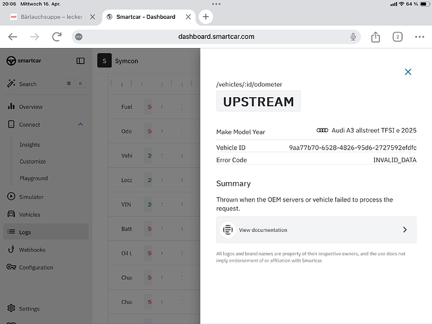
Task: Close the error detail panel with X
Action: (408, 72)
